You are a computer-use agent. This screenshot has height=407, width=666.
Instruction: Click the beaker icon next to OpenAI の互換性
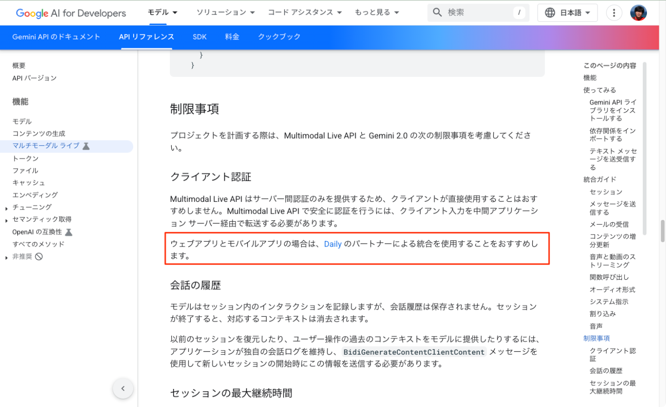point(69,232)
